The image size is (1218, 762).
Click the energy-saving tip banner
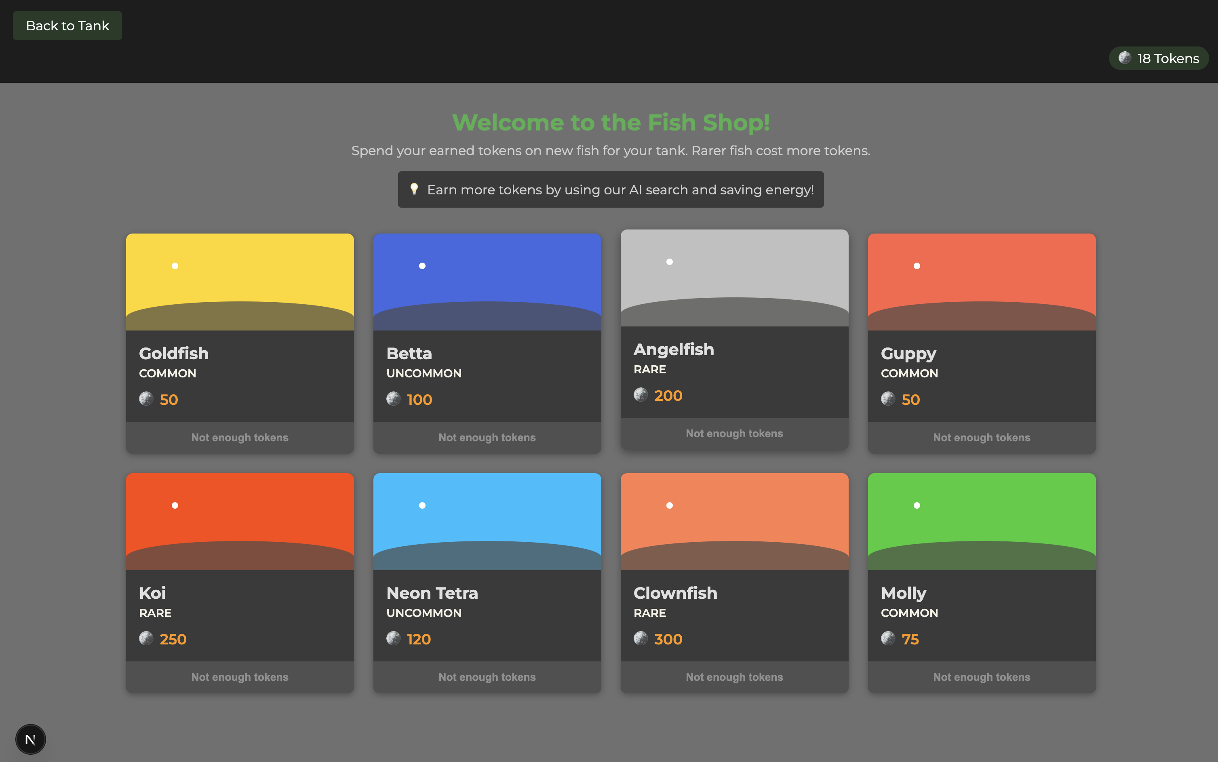pyautogui.click(x=611, y=189)
